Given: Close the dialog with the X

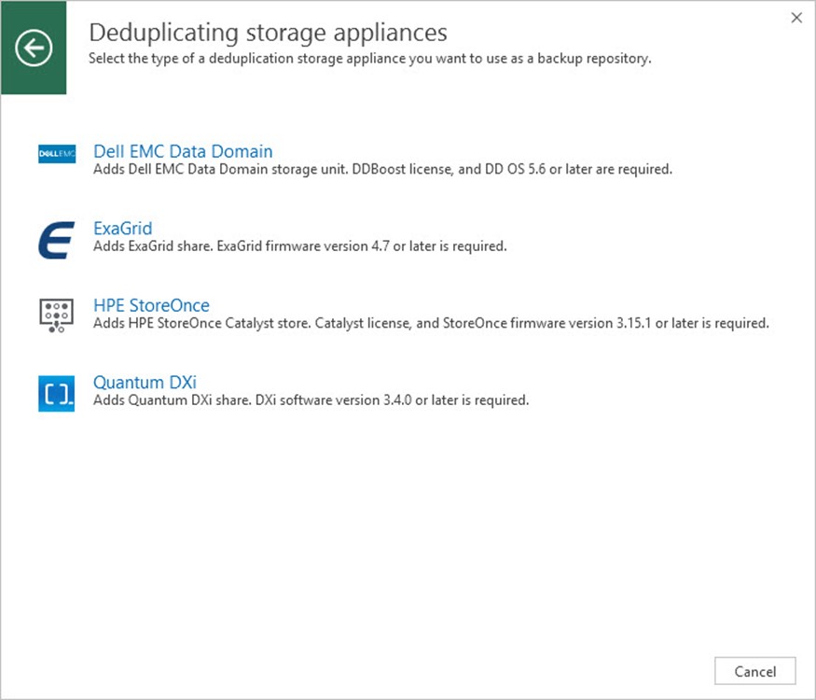Looking at the screenshot, I should pos(796,18).
